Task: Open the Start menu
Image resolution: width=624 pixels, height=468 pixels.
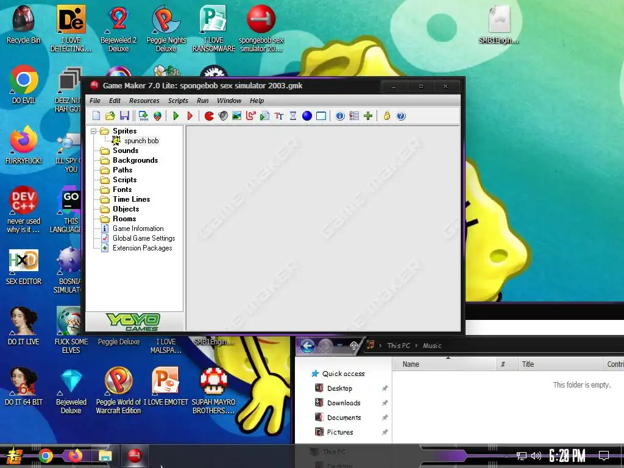Action: pos(14,456)
